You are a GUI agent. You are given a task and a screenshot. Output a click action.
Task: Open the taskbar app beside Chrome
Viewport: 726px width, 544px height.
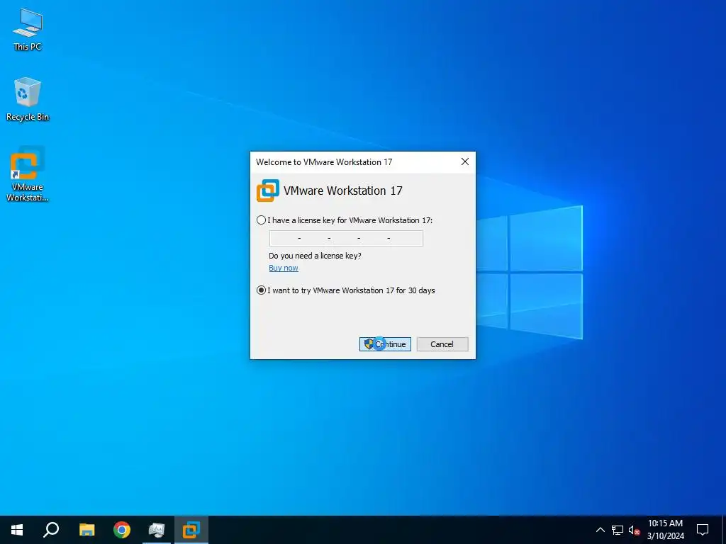157,530
